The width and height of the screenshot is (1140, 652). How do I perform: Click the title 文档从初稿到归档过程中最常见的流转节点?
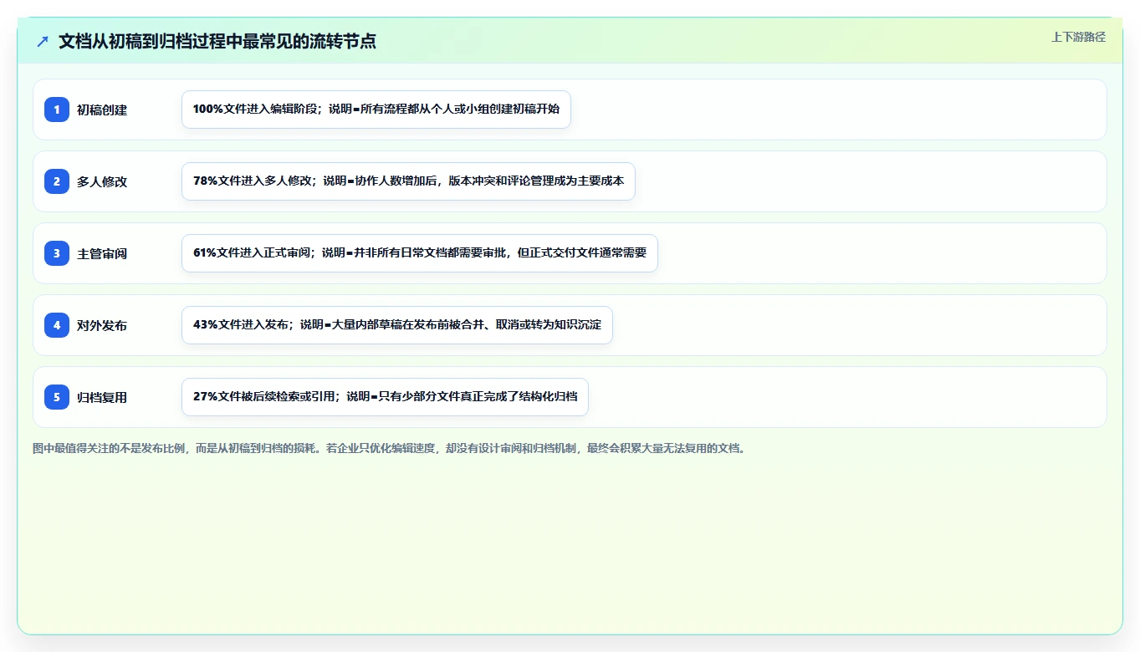(x=217, y=41)
